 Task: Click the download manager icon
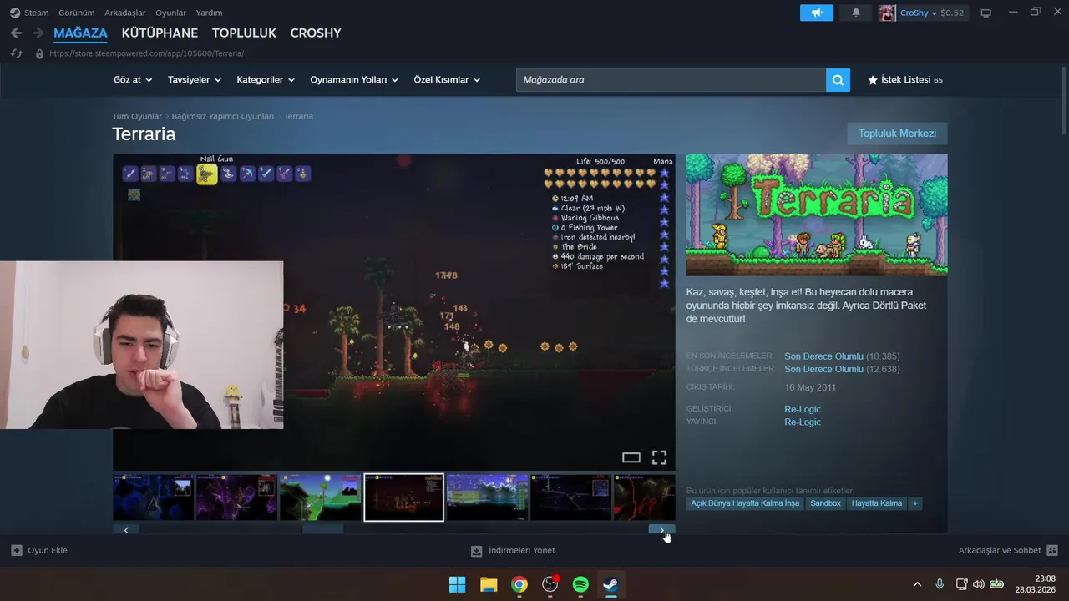click(x=477, y=550)
